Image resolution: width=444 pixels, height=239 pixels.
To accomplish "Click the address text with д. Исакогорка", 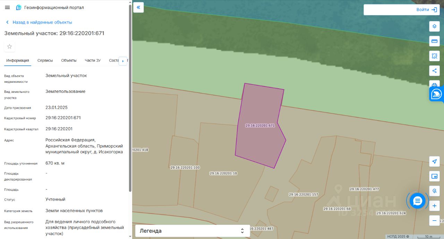I will pyautogui.click(x=84, y=146).
